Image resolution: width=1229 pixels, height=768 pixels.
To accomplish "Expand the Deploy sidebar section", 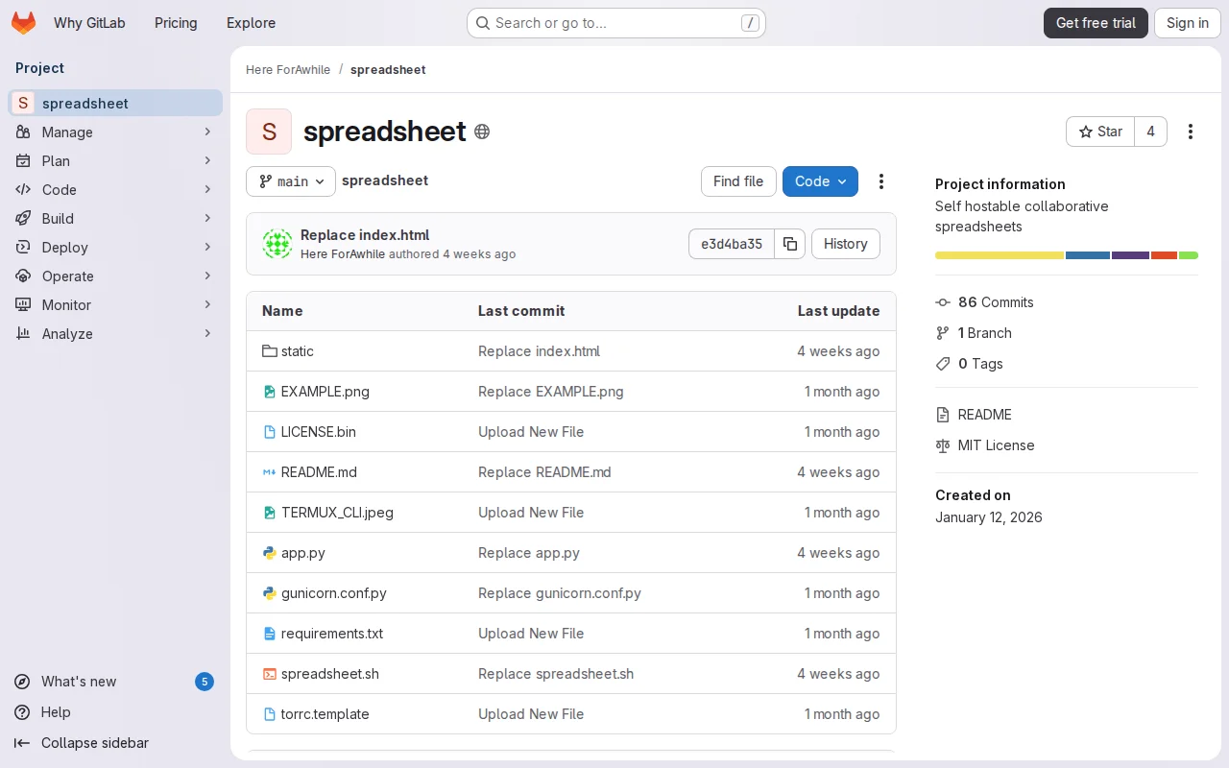I will (x=115, y=247).
